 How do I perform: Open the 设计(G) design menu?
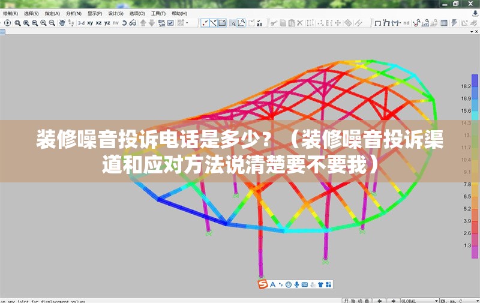[116, 13]
